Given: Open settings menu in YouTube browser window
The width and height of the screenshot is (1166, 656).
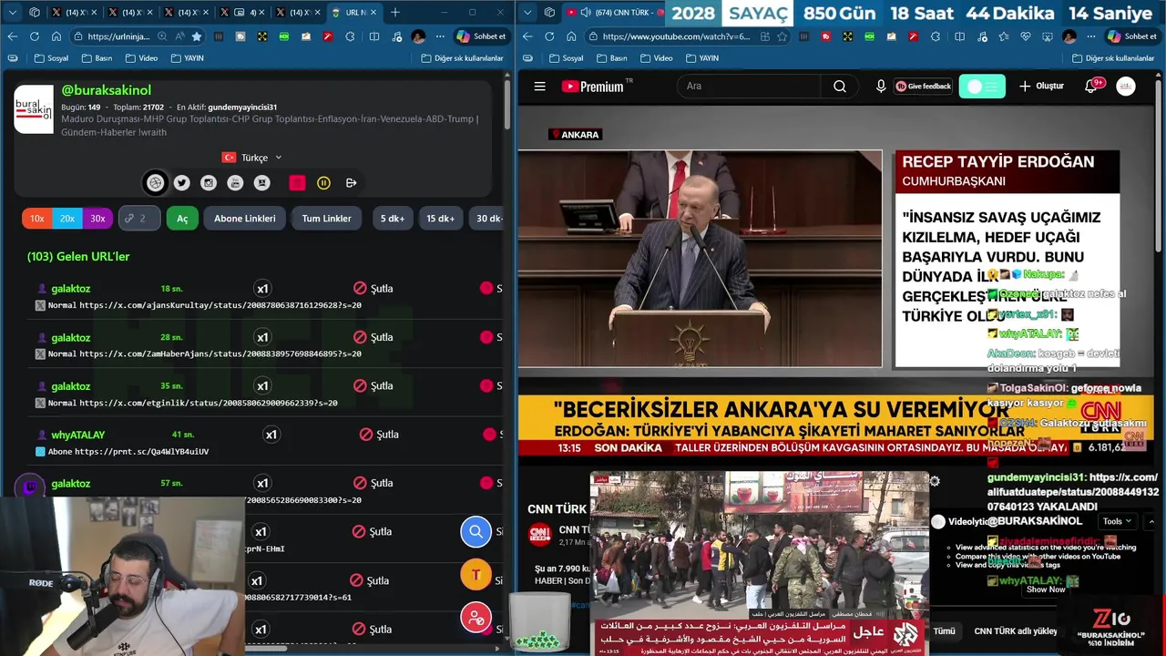Looking at the screenshot, I should (1090, 36).
